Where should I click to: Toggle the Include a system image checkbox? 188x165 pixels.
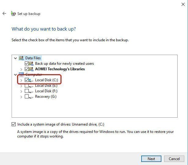point(13,124)
